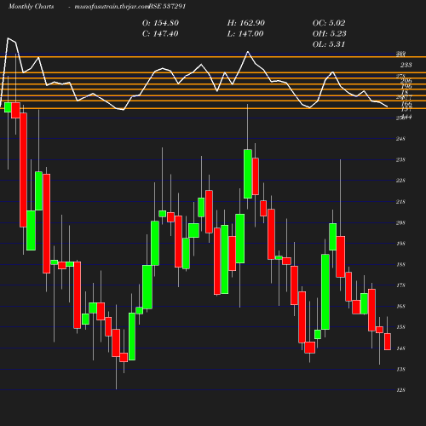Image resolution: width=426 pixels, height=426 pixels.
Task: Click the 208 price axis label
Action: tap(400, 222)
